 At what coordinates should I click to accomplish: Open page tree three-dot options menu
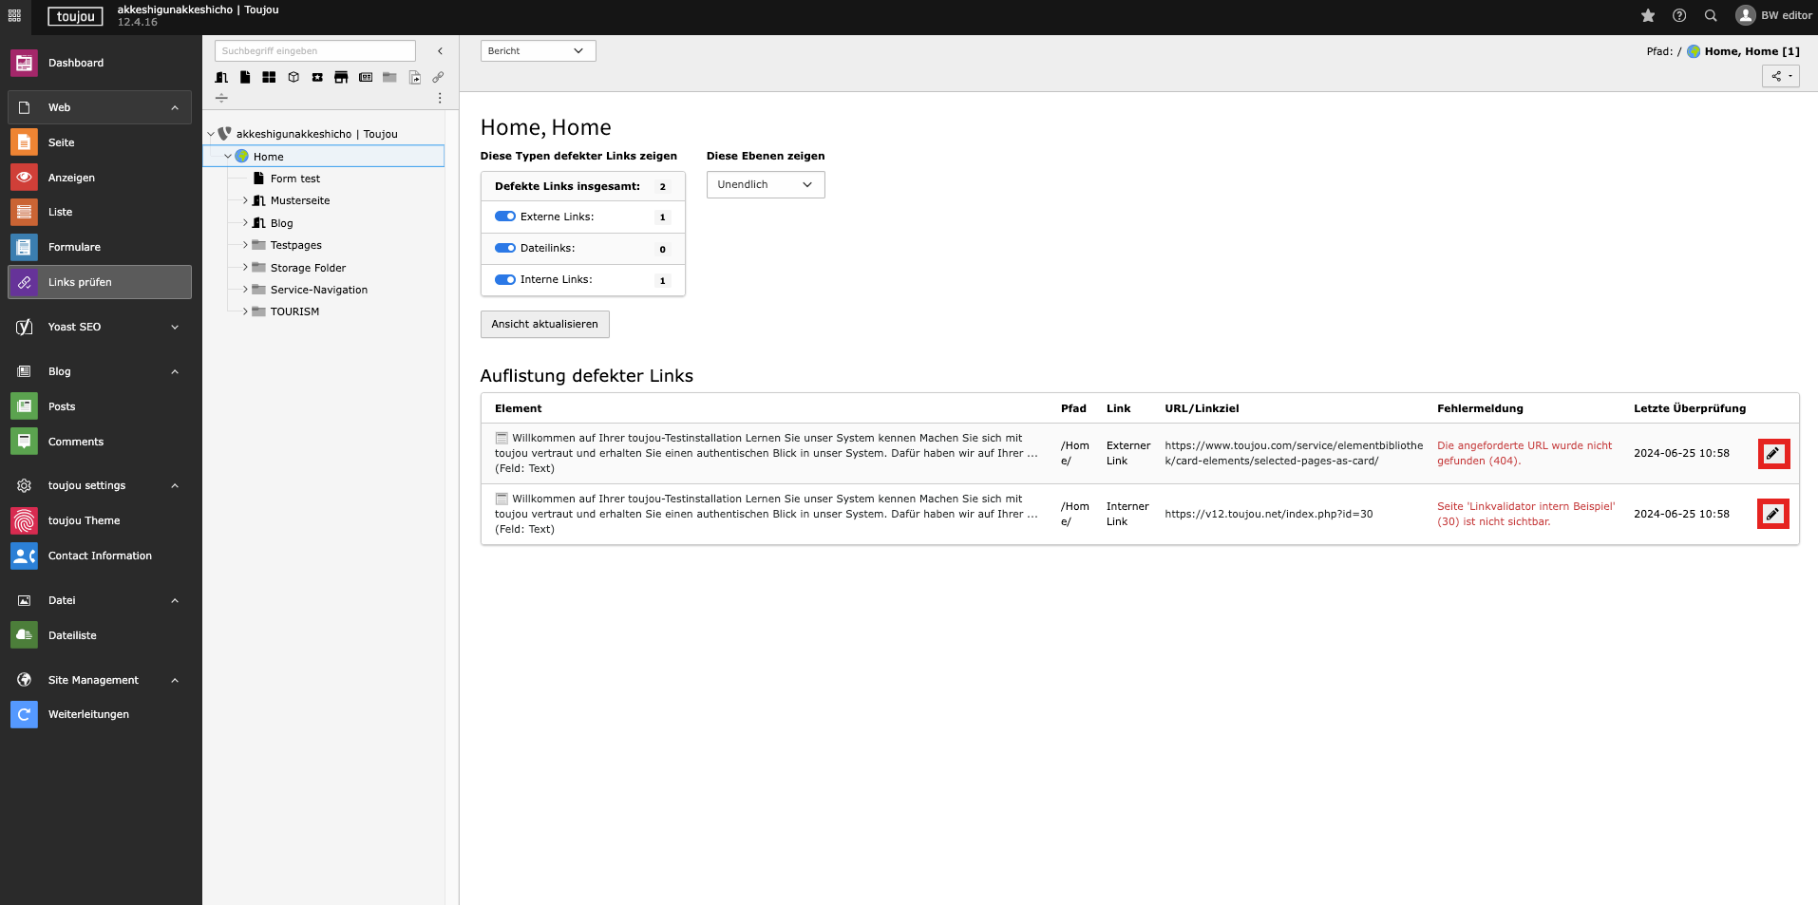pyautogui.click(x=439, y=98)
